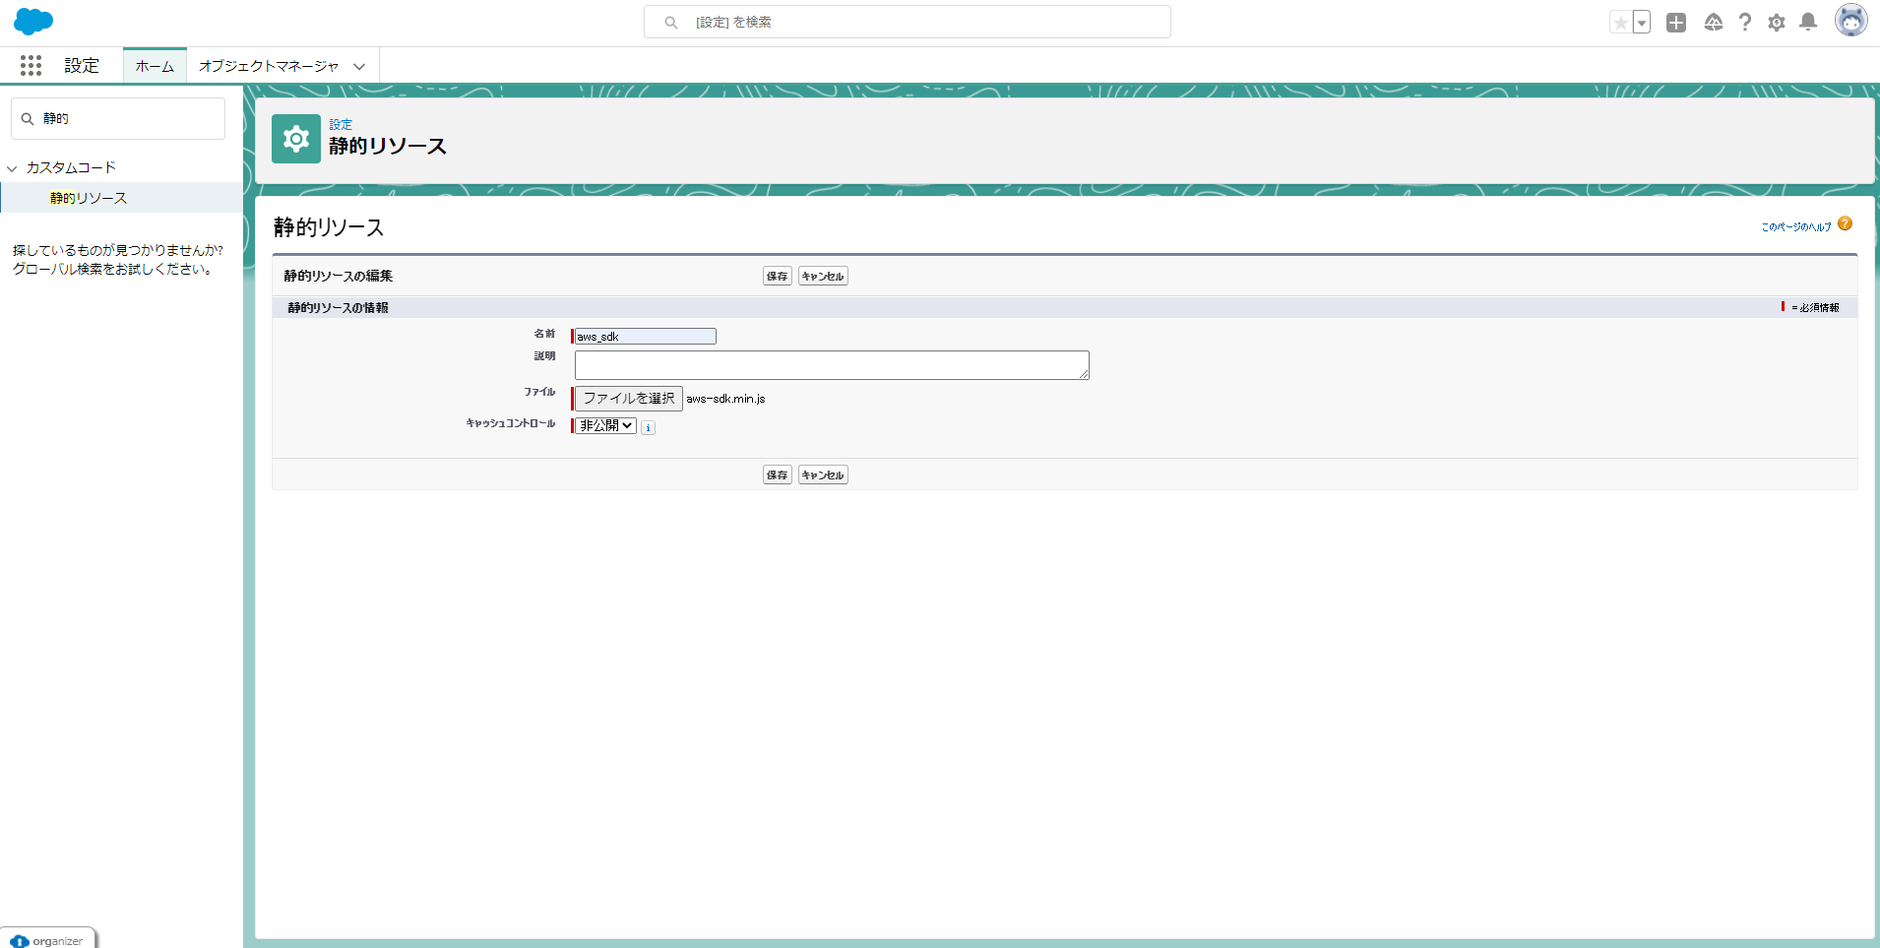
Task: Click the top 保存 button
Action: click(x=778, y=277)
